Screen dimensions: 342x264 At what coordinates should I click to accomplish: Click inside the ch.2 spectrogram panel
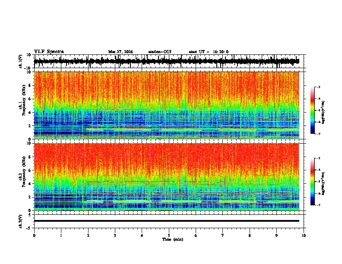166,177
